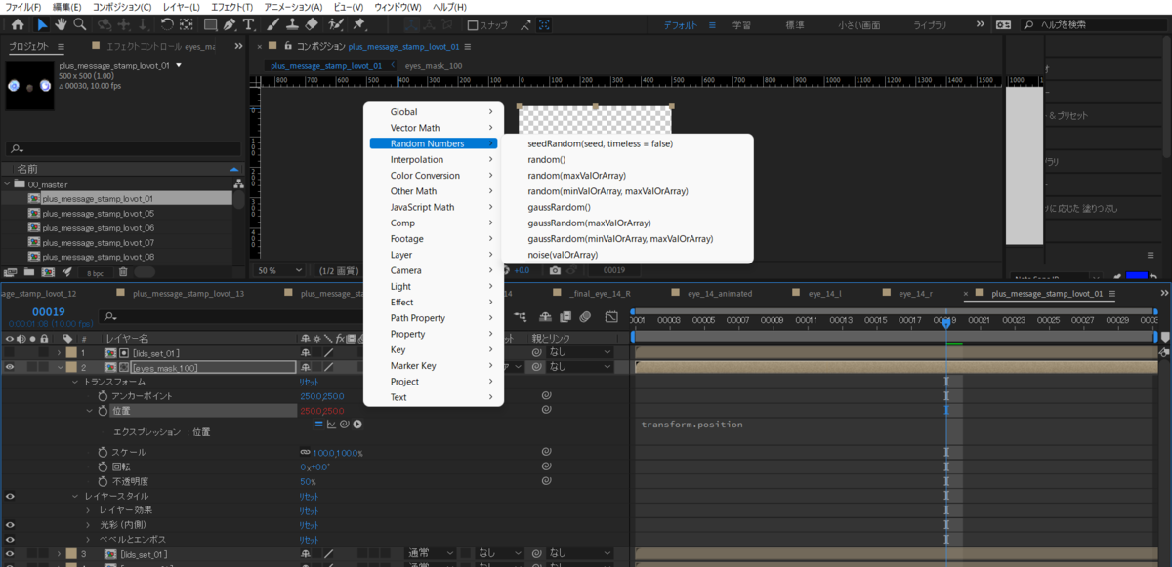Screen dimensions: 1172x567
Task: Toggle visibility eye for ベベルとエンボス
Action: pyautogui.click(x=10, y=539)
